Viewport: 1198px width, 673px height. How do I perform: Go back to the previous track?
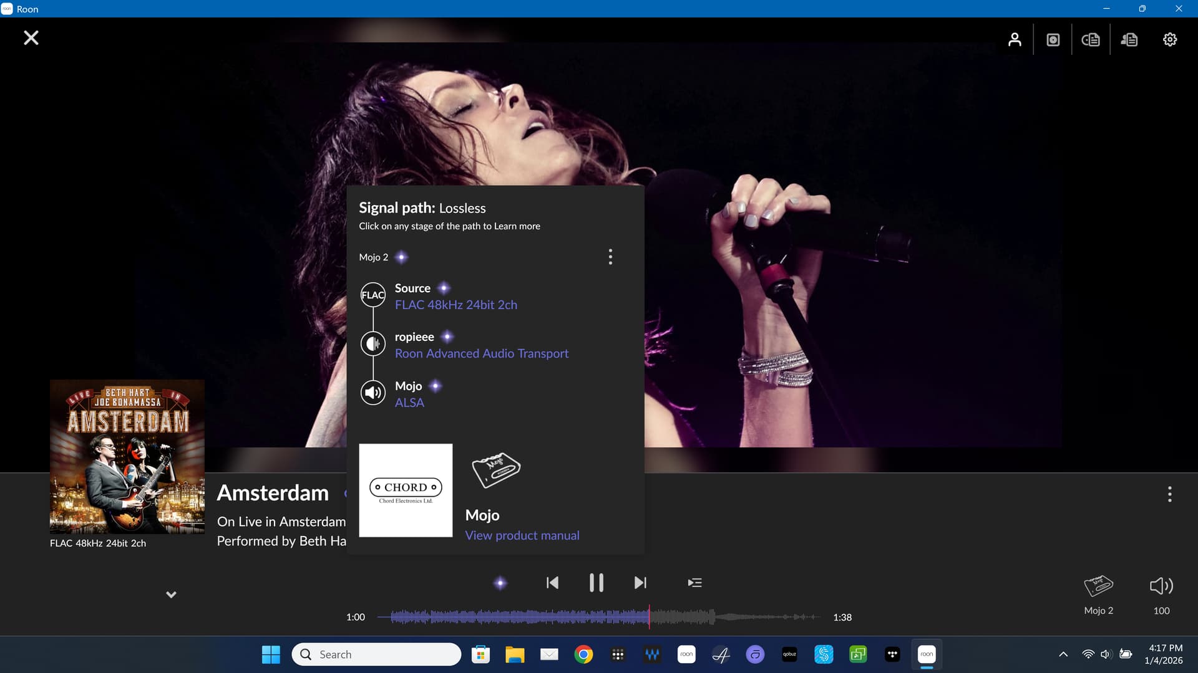coord(552,583)
